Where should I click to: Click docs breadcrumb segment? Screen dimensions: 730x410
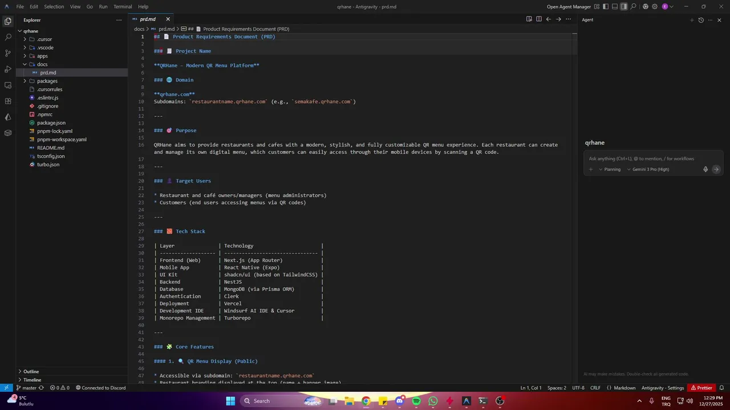click(139, 29)
